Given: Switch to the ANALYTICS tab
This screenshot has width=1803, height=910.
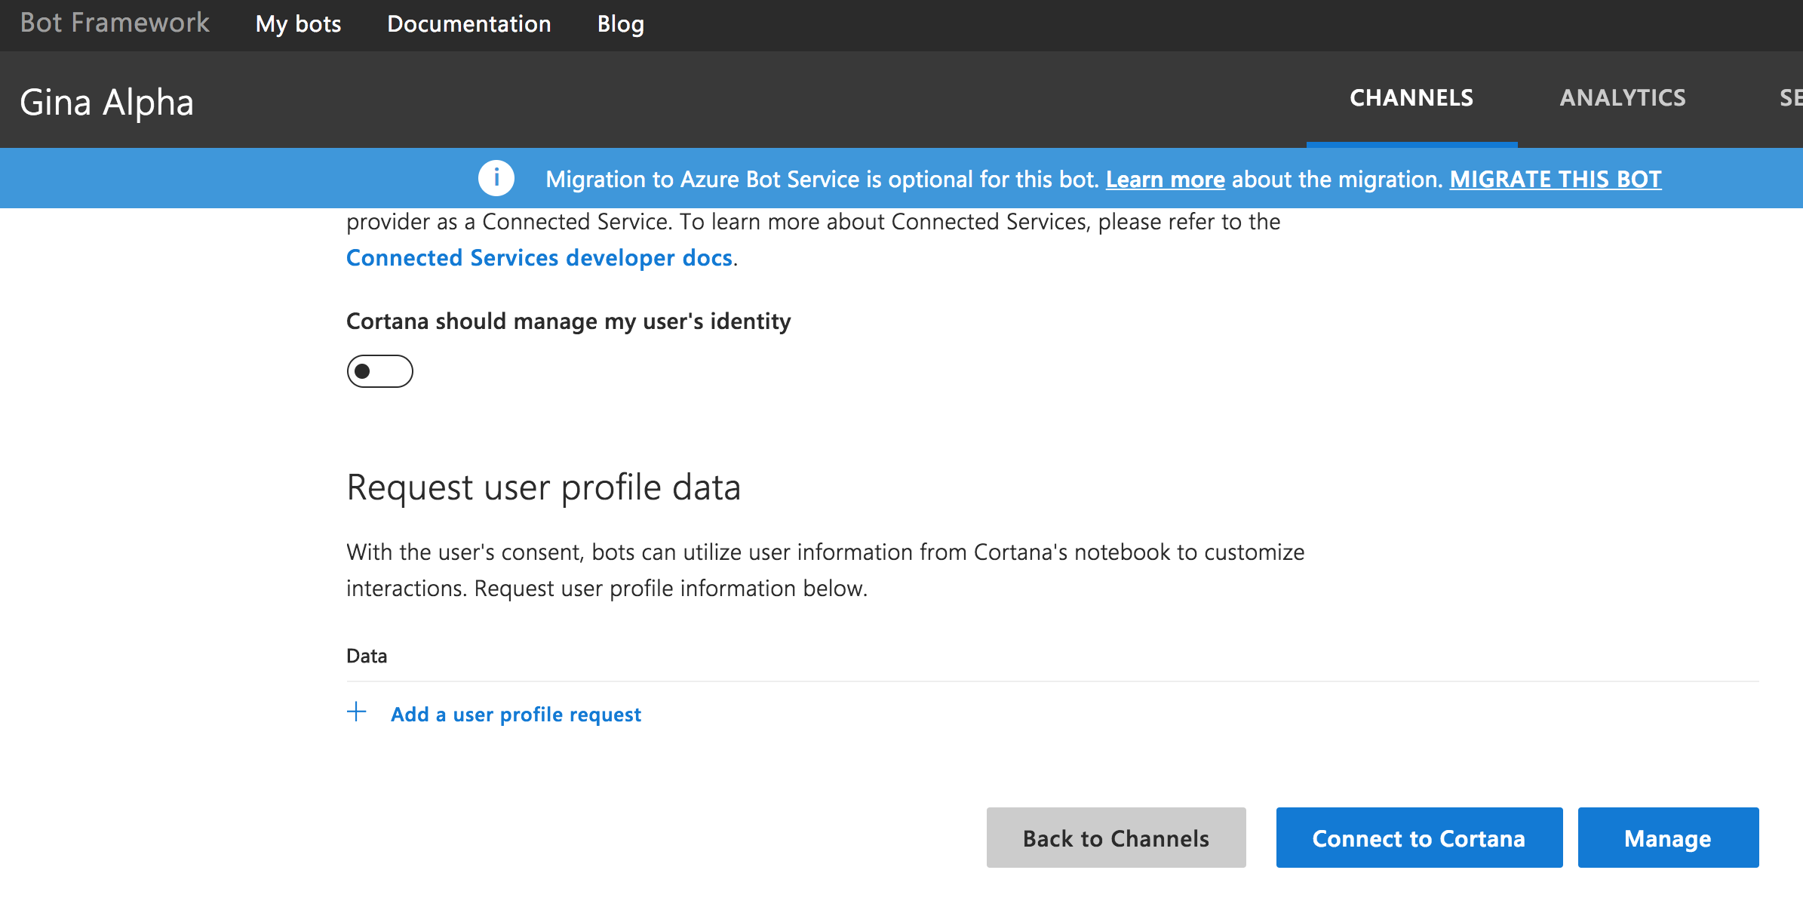Looking at the screenshot, I should [x=1623, y=97].
